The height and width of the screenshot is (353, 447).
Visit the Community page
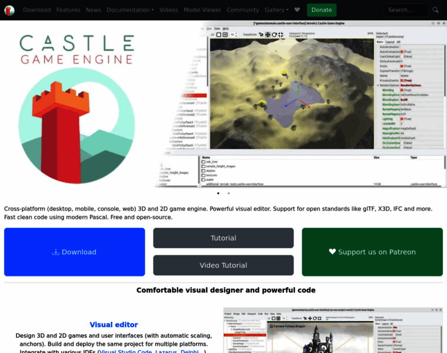242,10
